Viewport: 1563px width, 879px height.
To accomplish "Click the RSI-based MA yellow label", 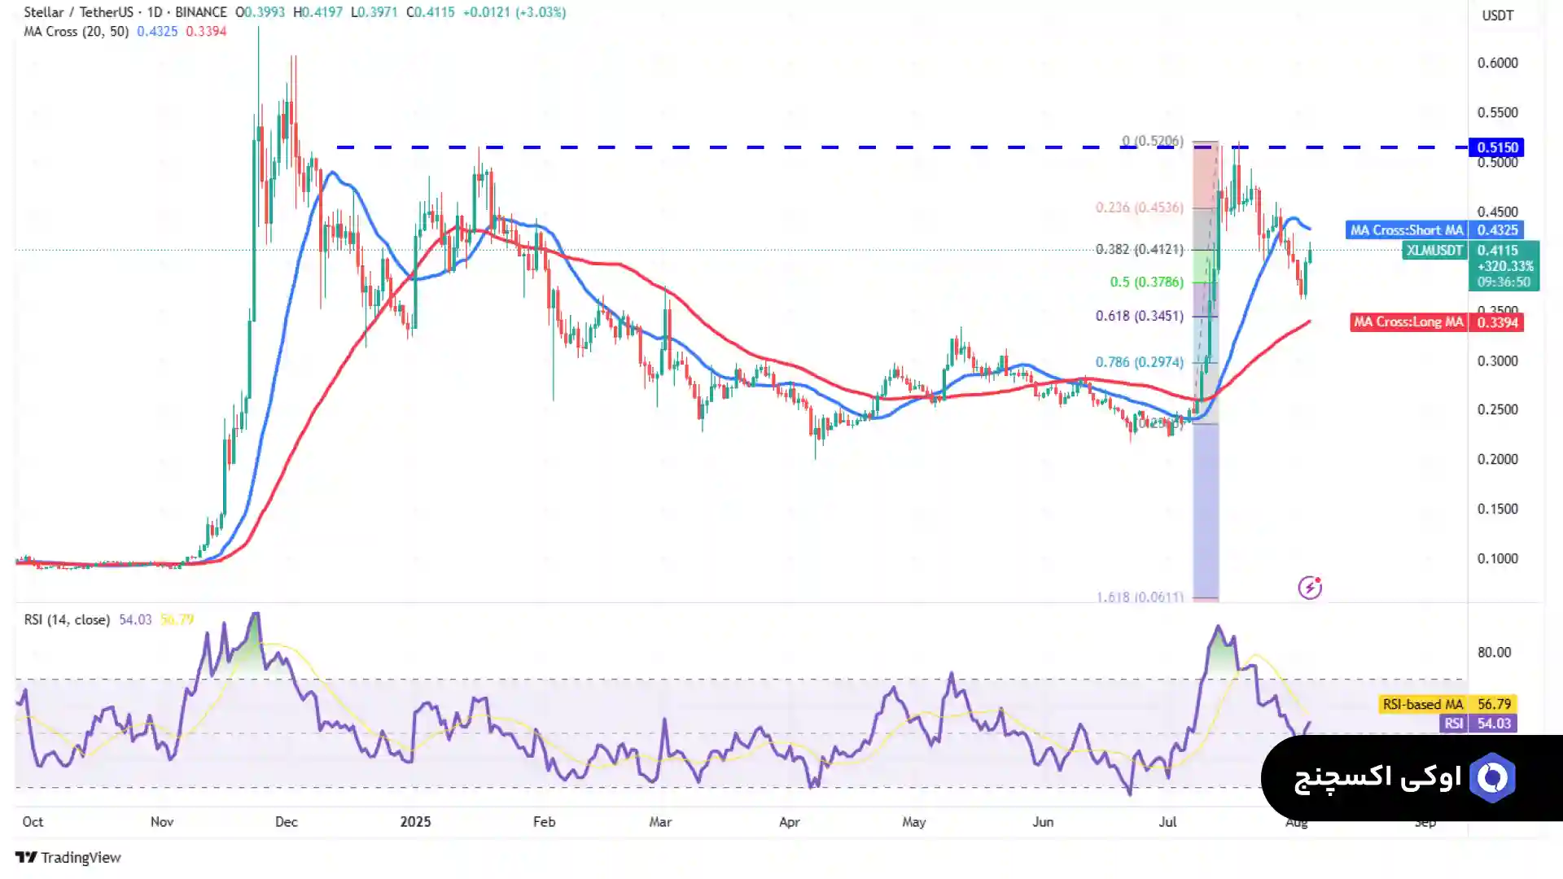I will [1423, 704].
